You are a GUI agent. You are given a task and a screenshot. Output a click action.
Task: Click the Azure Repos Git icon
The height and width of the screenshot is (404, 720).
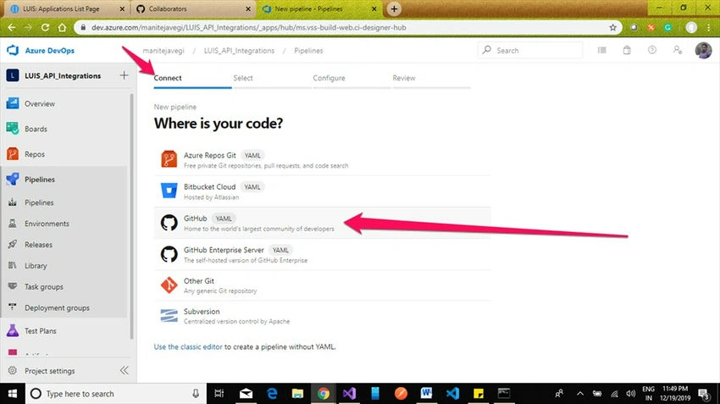coord(169,159)
